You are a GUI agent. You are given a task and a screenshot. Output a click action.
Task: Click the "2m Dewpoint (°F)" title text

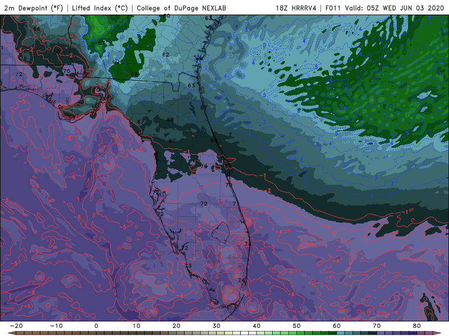pyautogui.click(x=33, y=8)
